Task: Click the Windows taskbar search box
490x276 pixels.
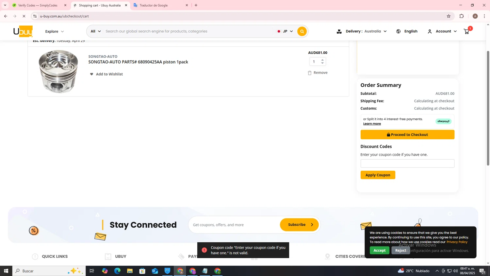Action: [x=49, y=271]
